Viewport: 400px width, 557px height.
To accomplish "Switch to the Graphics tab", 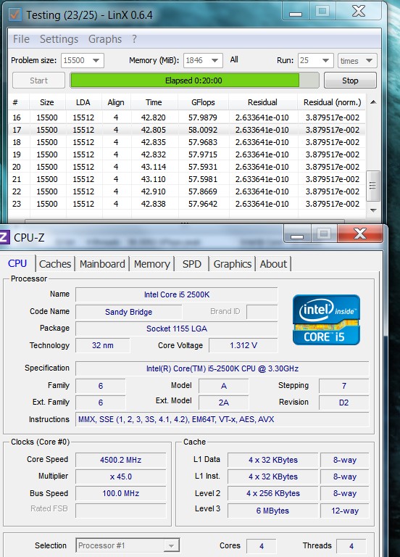I will coord(233,264).
